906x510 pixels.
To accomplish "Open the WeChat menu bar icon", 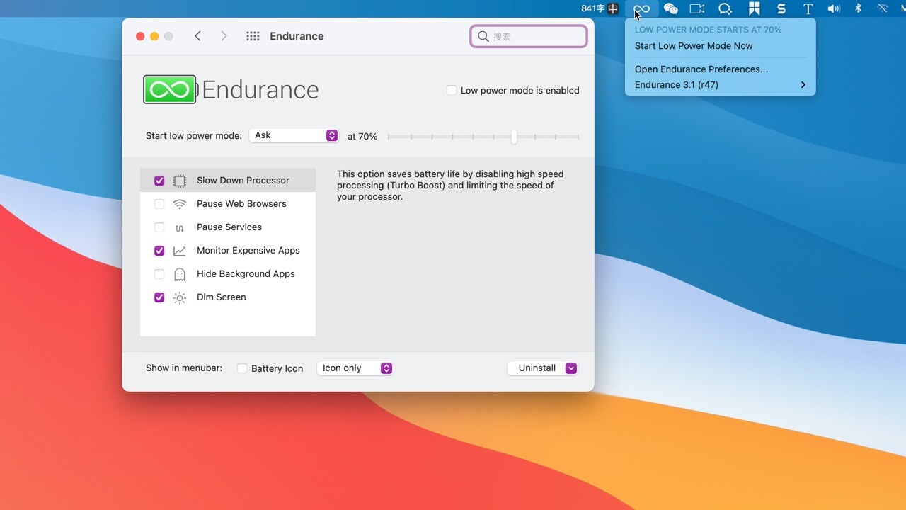I will pos(670,8).
